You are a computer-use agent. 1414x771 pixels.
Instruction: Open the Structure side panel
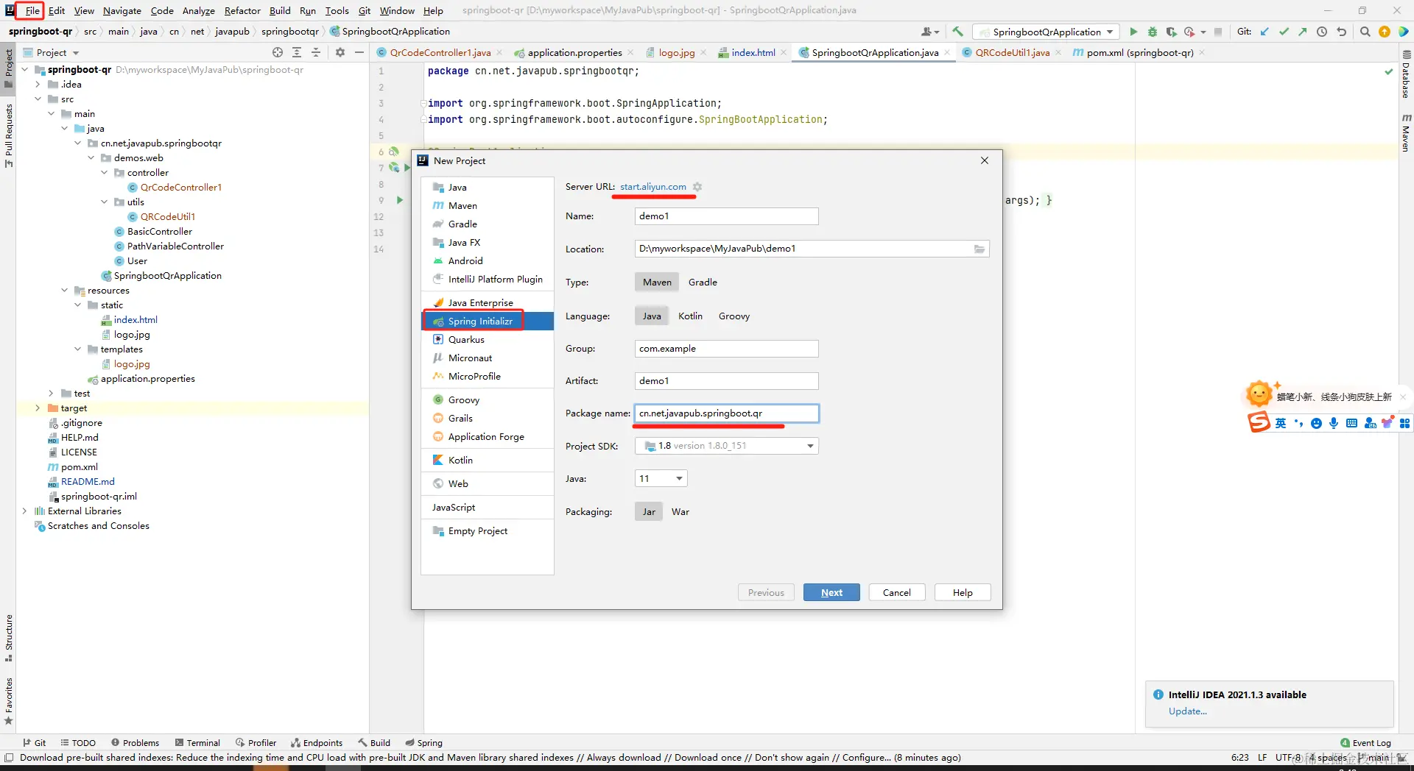point(9,638)
